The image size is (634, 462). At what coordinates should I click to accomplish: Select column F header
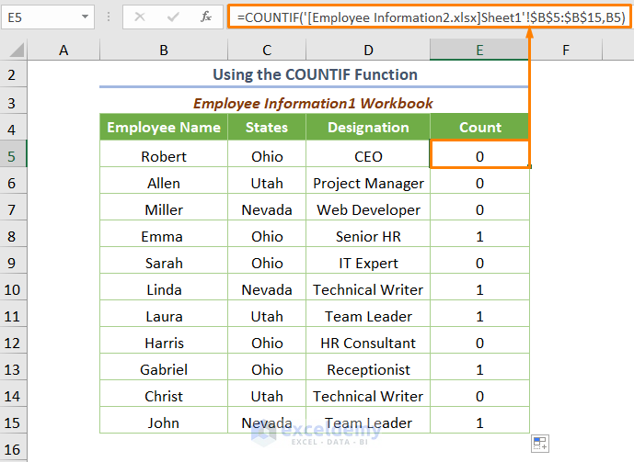(564, 51)
